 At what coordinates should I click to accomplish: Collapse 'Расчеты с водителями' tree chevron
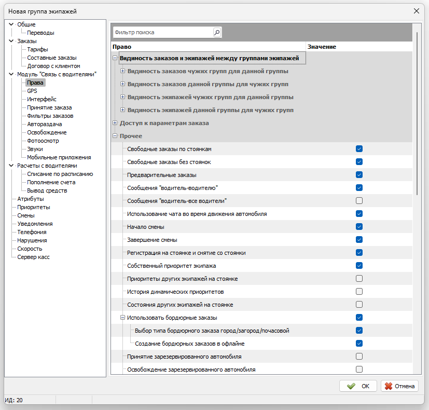11,166
